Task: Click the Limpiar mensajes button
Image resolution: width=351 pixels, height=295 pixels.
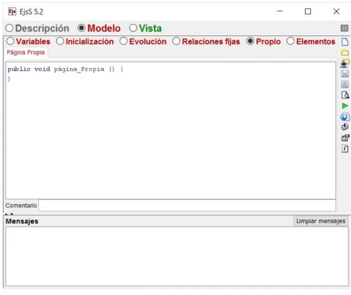Action: click(x=321, y=221)
